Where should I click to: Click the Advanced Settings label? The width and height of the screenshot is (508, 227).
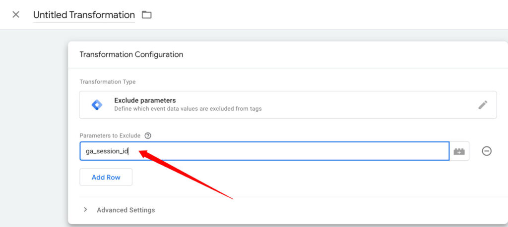126,210
